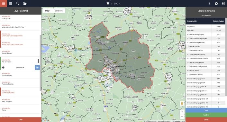The width and height of the screenshot is (227, 122).
Task: Open the list view icon in top bar
Action: (11, 4)
